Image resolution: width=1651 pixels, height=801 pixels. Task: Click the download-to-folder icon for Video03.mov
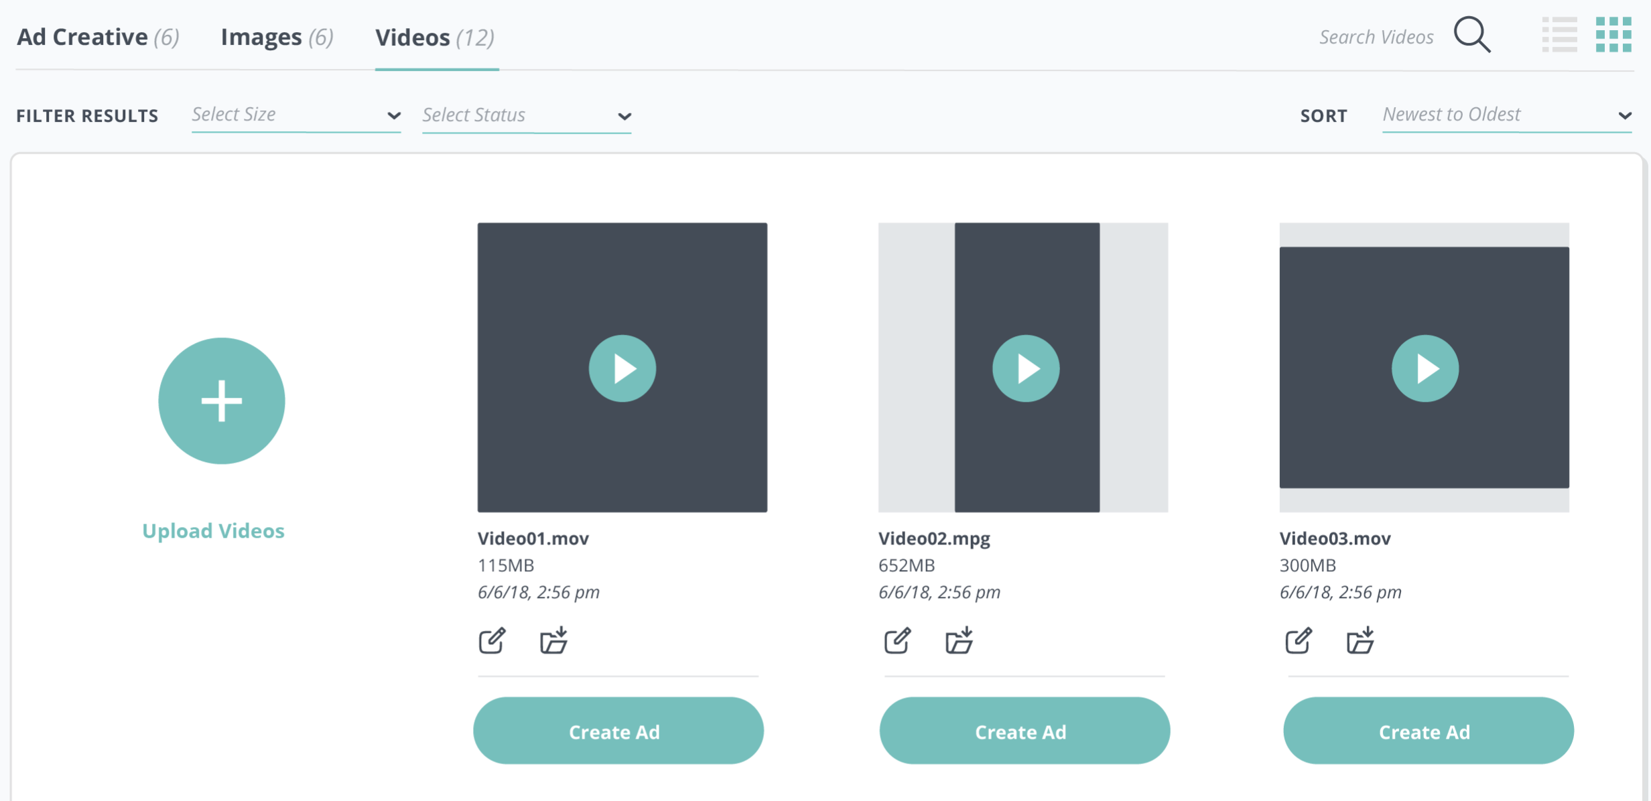point(1360,641)
